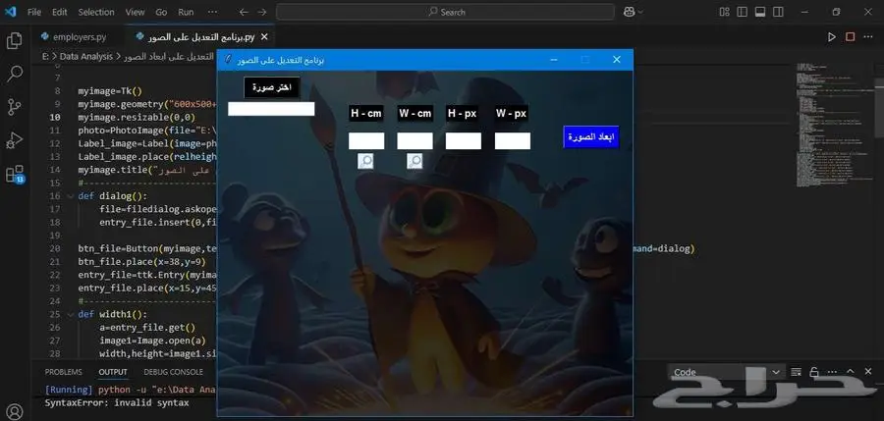Clear the output panel
The width and height of the screenshot is (884, 421).
796,372
